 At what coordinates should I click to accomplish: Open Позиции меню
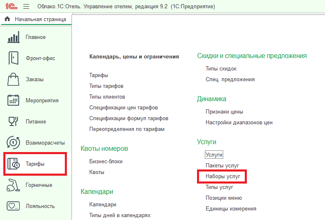pos(224,198)
